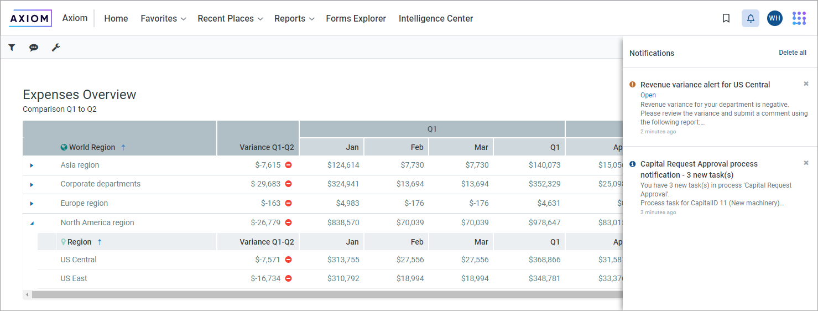Image resolution: width=818 pixels, height=311 pixels.
Task: Open the app launcher grid icon
Action: click(799, 18)
